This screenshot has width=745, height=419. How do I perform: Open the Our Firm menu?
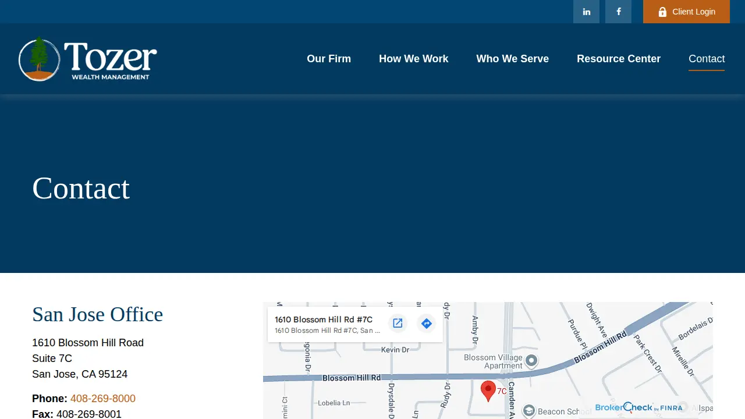point(329,59)
